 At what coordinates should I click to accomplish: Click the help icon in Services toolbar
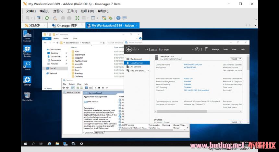[x=86, y=88]
